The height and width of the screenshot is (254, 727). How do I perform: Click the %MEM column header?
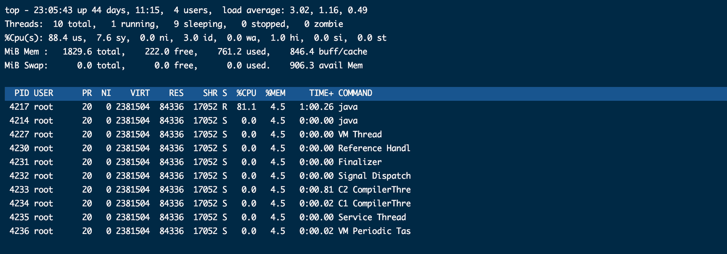point(275,93)
